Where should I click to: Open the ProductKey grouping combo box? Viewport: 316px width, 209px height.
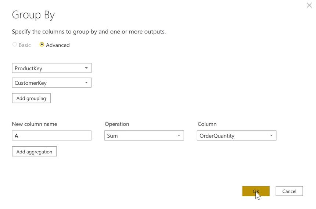[48, 68]
